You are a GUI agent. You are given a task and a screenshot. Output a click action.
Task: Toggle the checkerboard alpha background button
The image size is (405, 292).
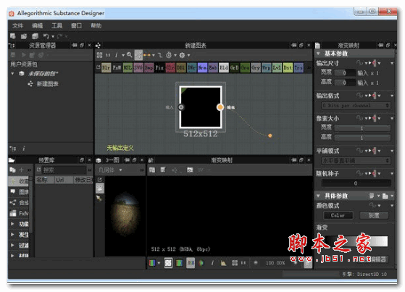168,263
